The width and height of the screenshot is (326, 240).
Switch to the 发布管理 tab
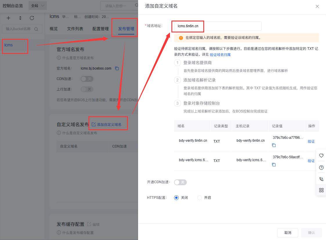point(126,29)
